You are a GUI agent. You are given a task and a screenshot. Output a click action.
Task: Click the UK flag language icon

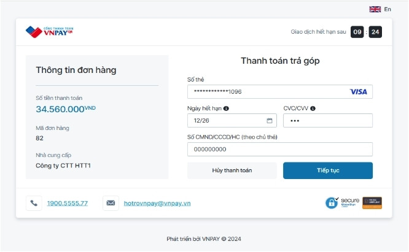click(x=375, y=9)
